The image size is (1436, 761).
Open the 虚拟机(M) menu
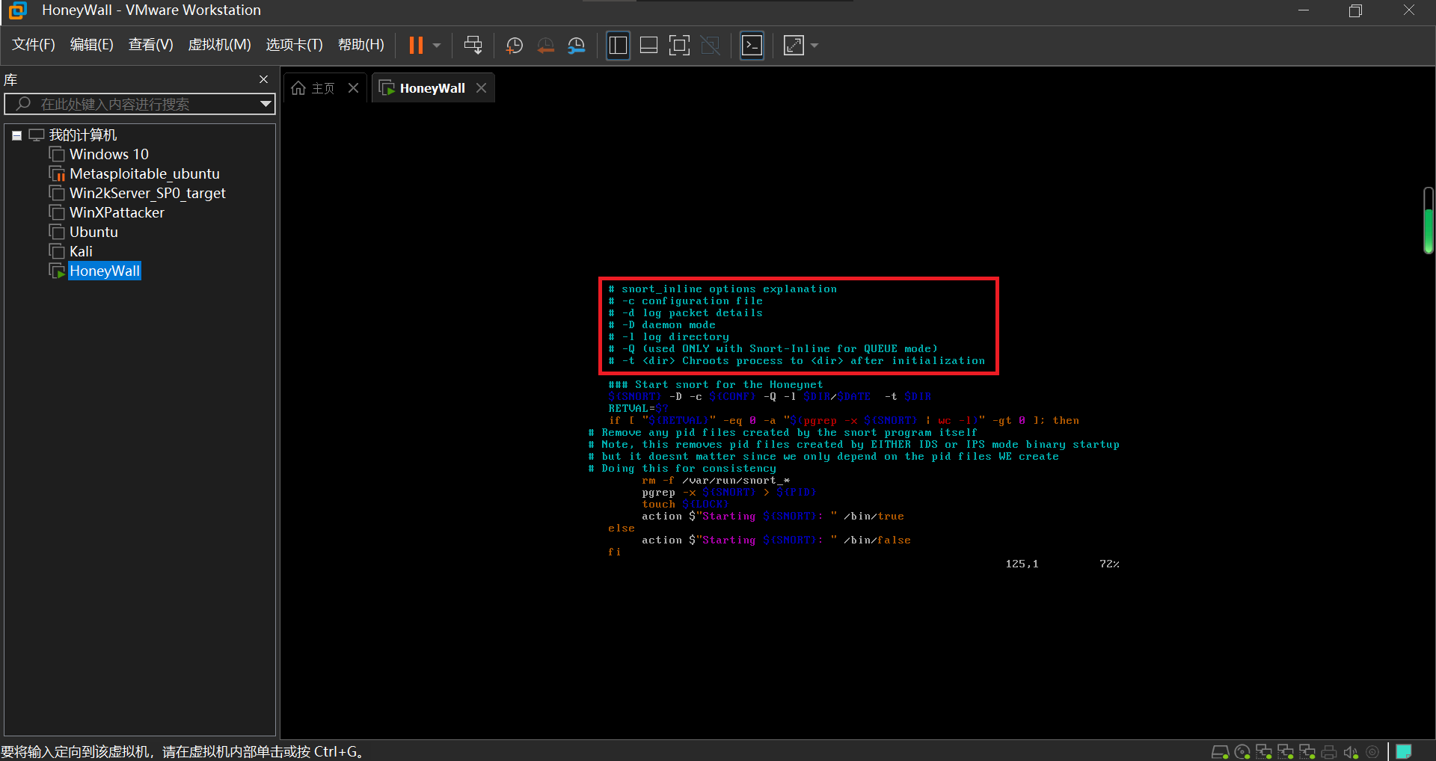click(219, 45)
